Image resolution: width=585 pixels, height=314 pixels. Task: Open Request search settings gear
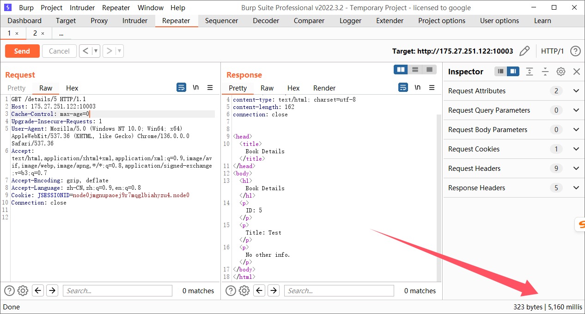tap(23, 290)
